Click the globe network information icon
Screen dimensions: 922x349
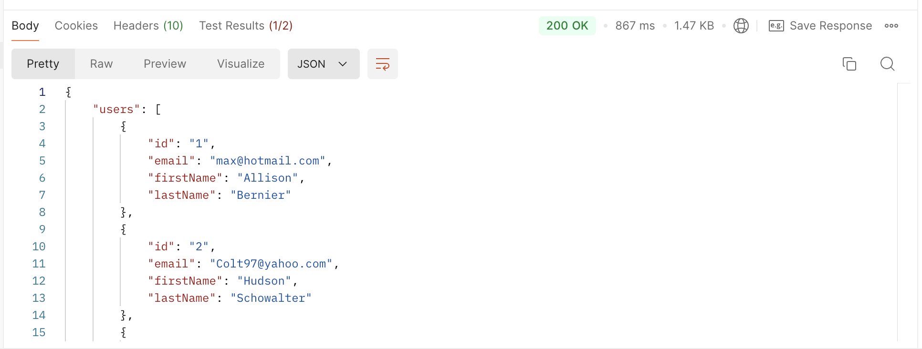point(741,26)
